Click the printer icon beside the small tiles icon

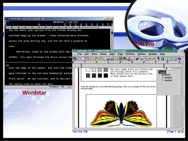[112, 59]
